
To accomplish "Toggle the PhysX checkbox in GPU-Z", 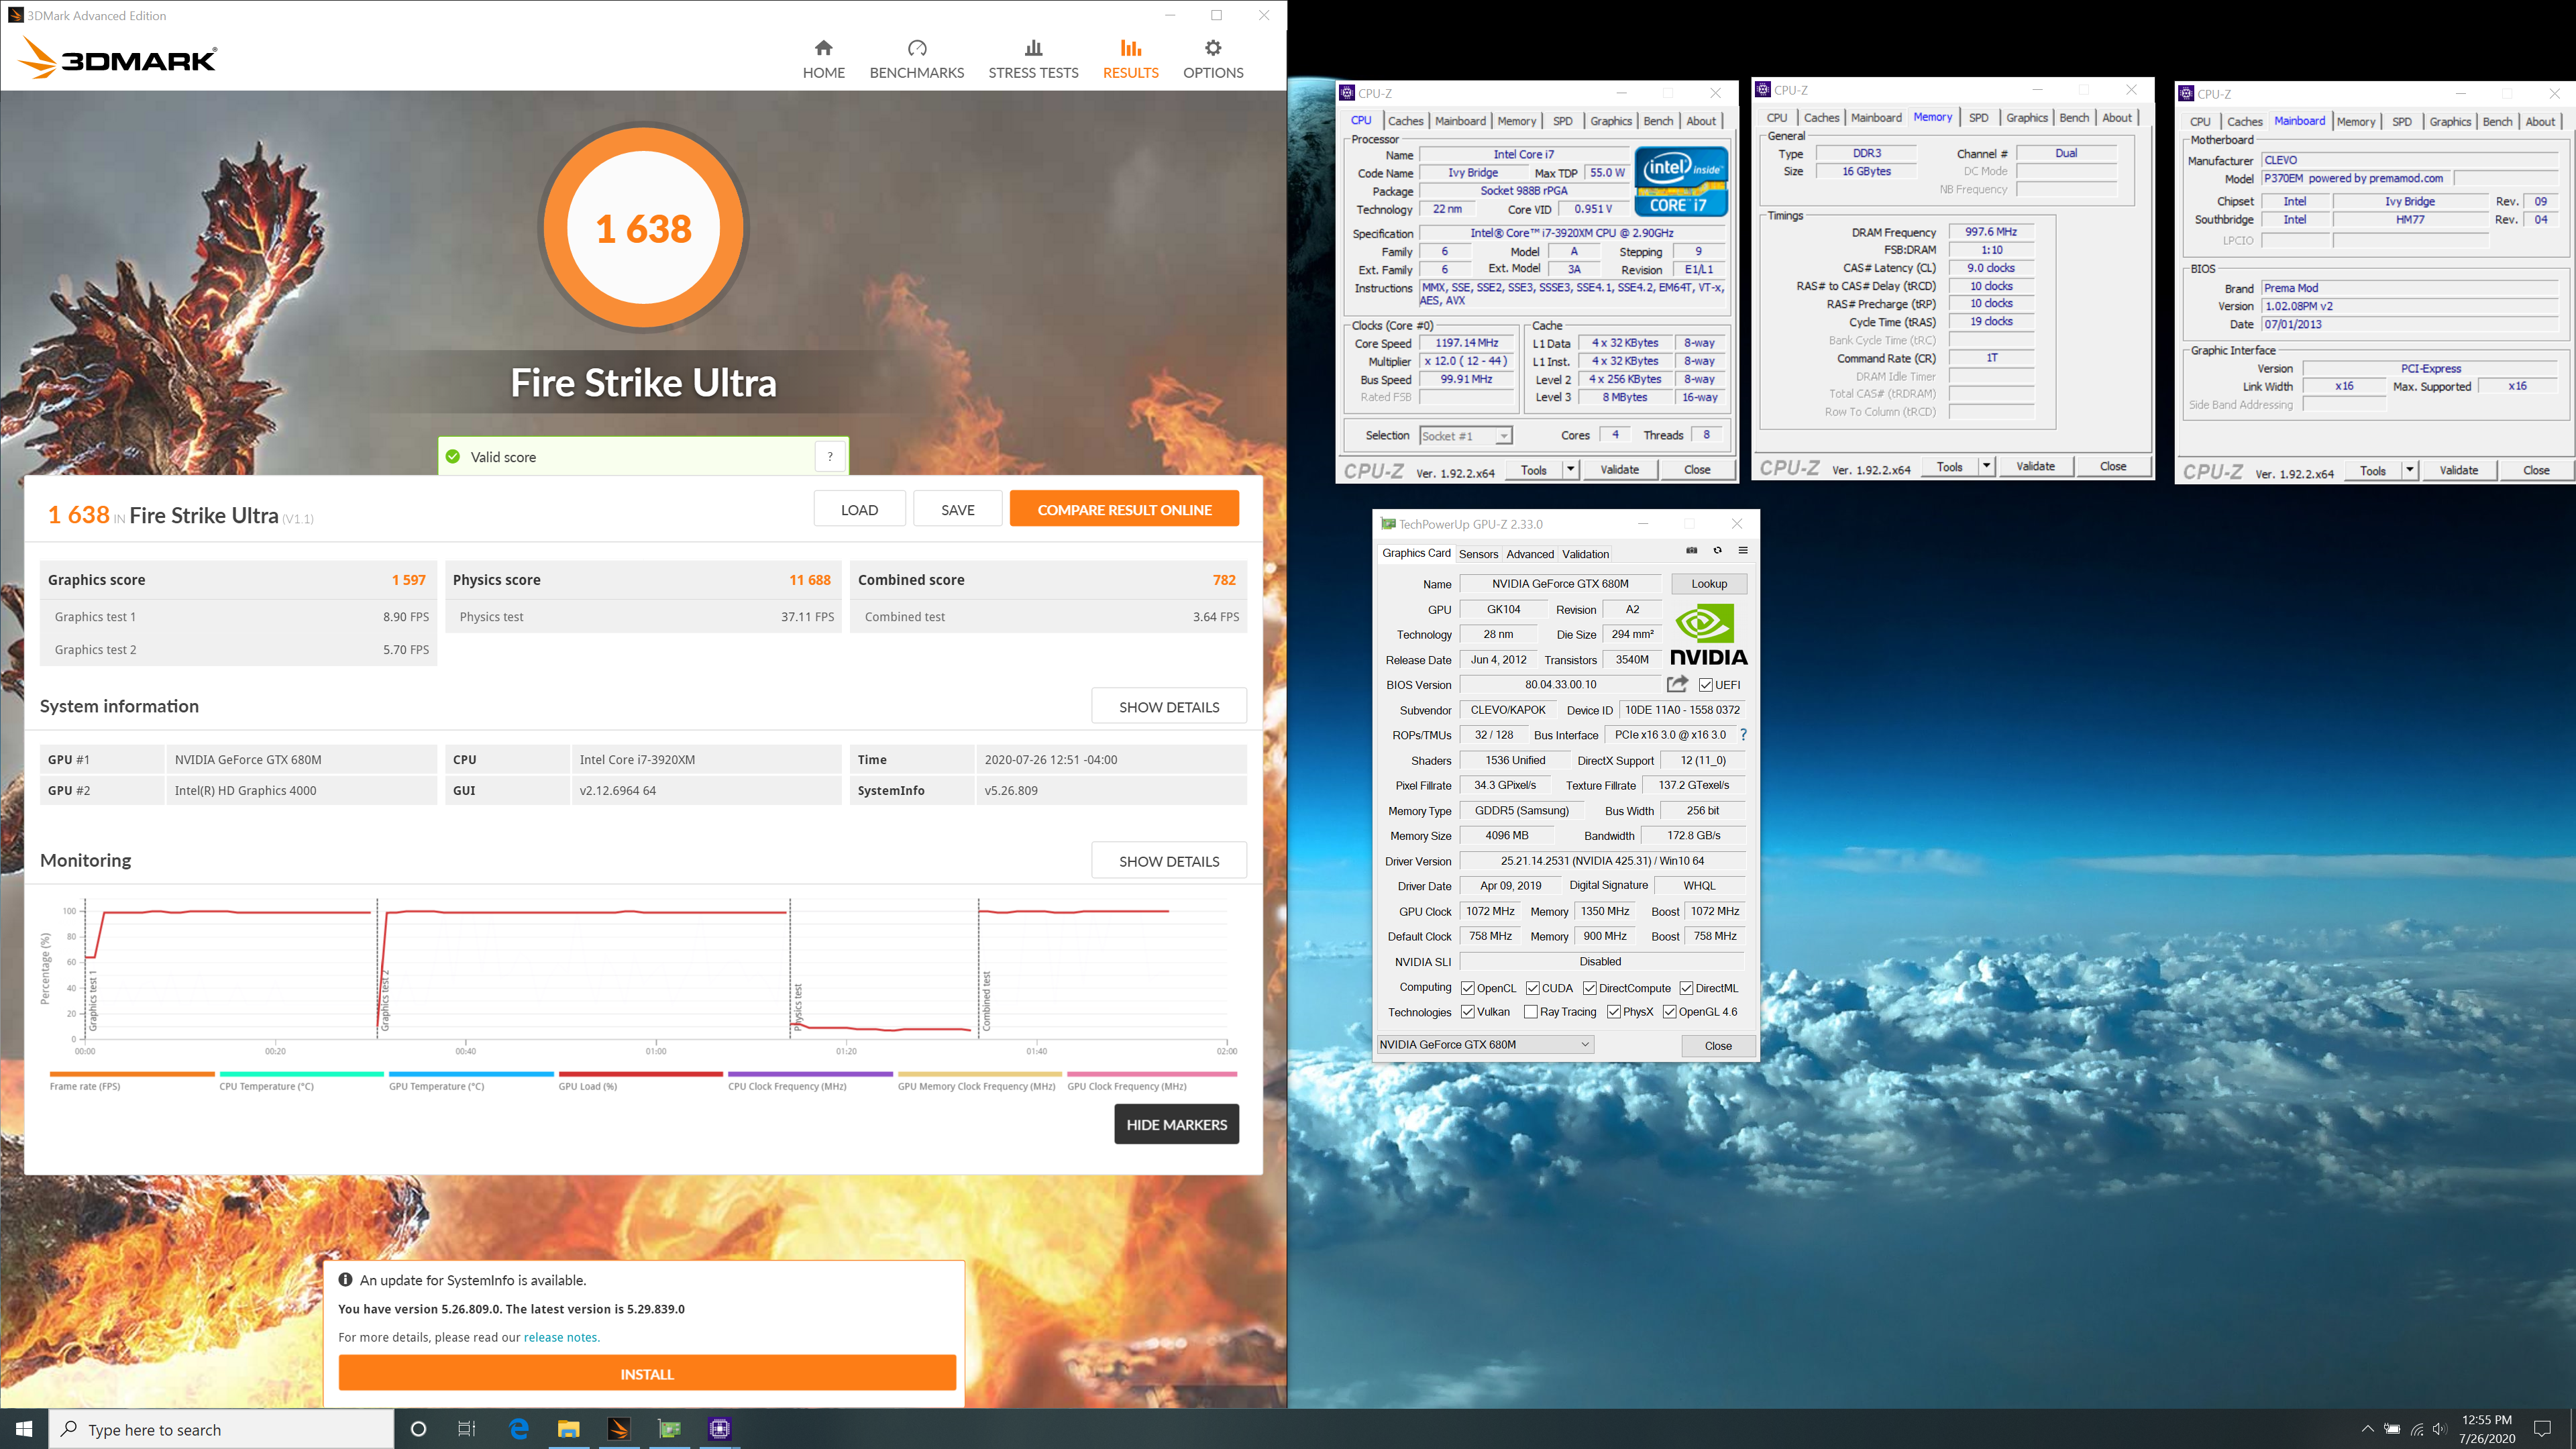I will tap(1614, 1012).
